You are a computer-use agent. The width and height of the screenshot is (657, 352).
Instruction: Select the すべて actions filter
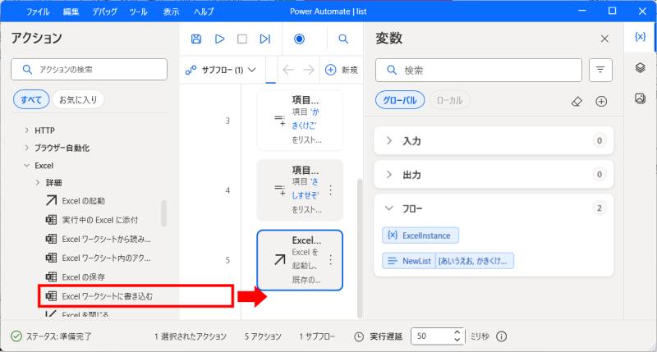31,99
